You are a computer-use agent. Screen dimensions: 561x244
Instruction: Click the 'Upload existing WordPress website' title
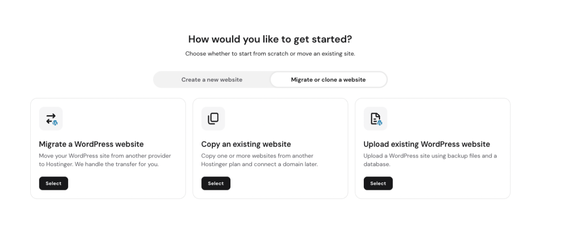426,144
